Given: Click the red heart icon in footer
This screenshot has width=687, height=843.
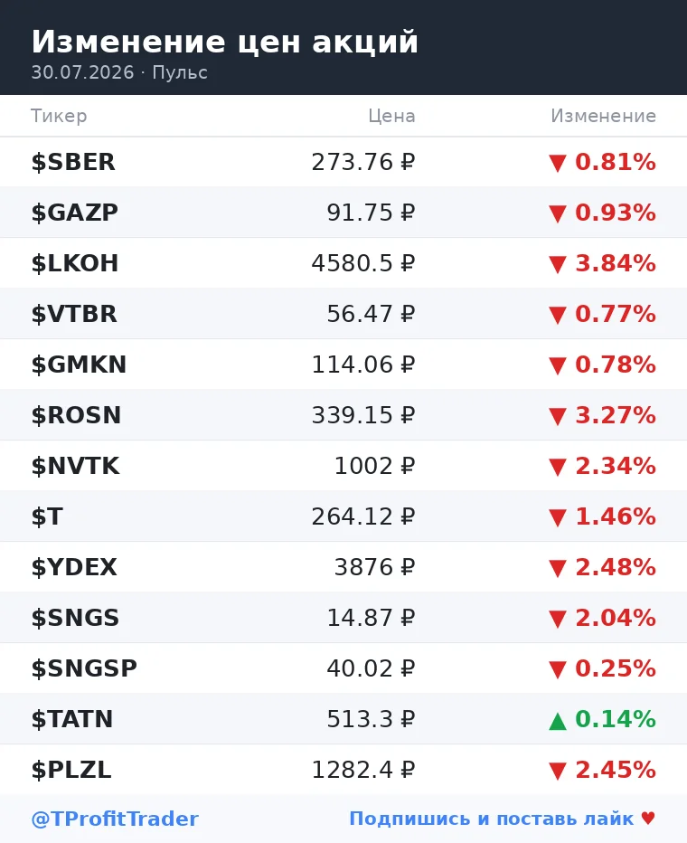Looking at the screenshot, I should [648, 819].
